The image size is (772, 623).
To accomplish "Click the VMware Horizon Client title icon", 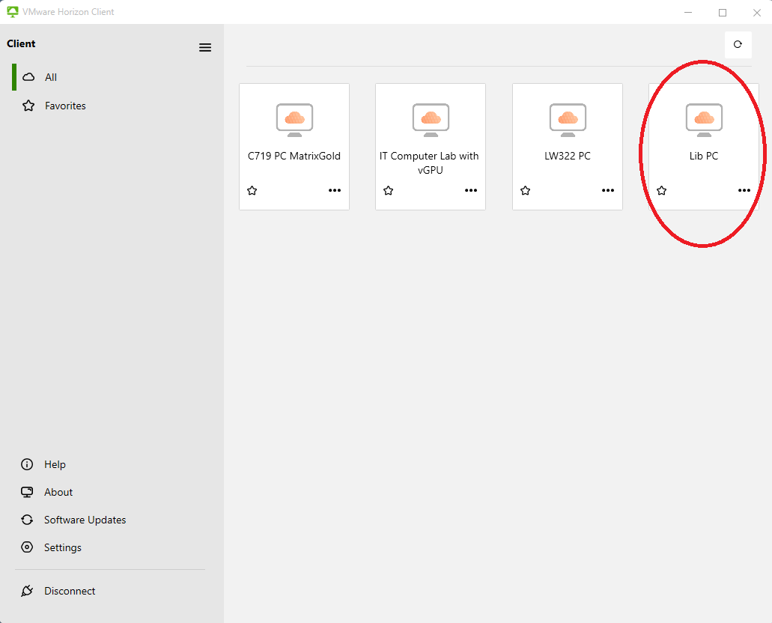I will 12,12.
